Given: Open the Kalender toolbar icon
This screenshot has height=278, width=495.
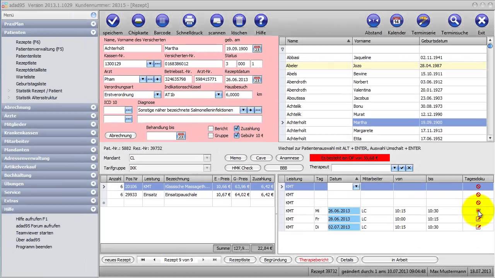Looking at the screenshot, I should tap(396, 21).
